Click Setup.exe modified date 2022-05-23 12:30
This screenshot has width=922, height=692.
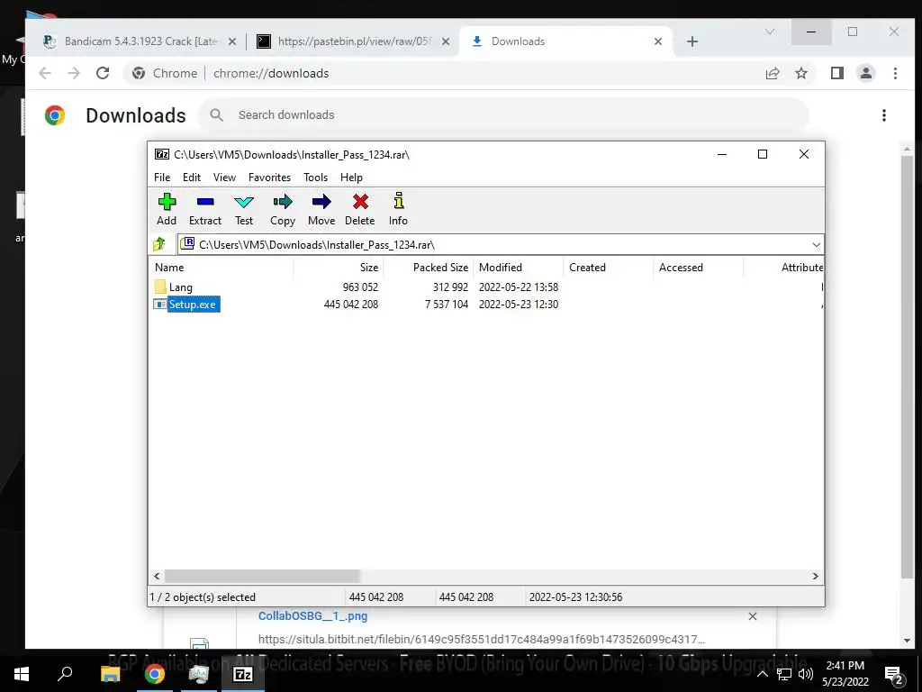tap(518, 305)
